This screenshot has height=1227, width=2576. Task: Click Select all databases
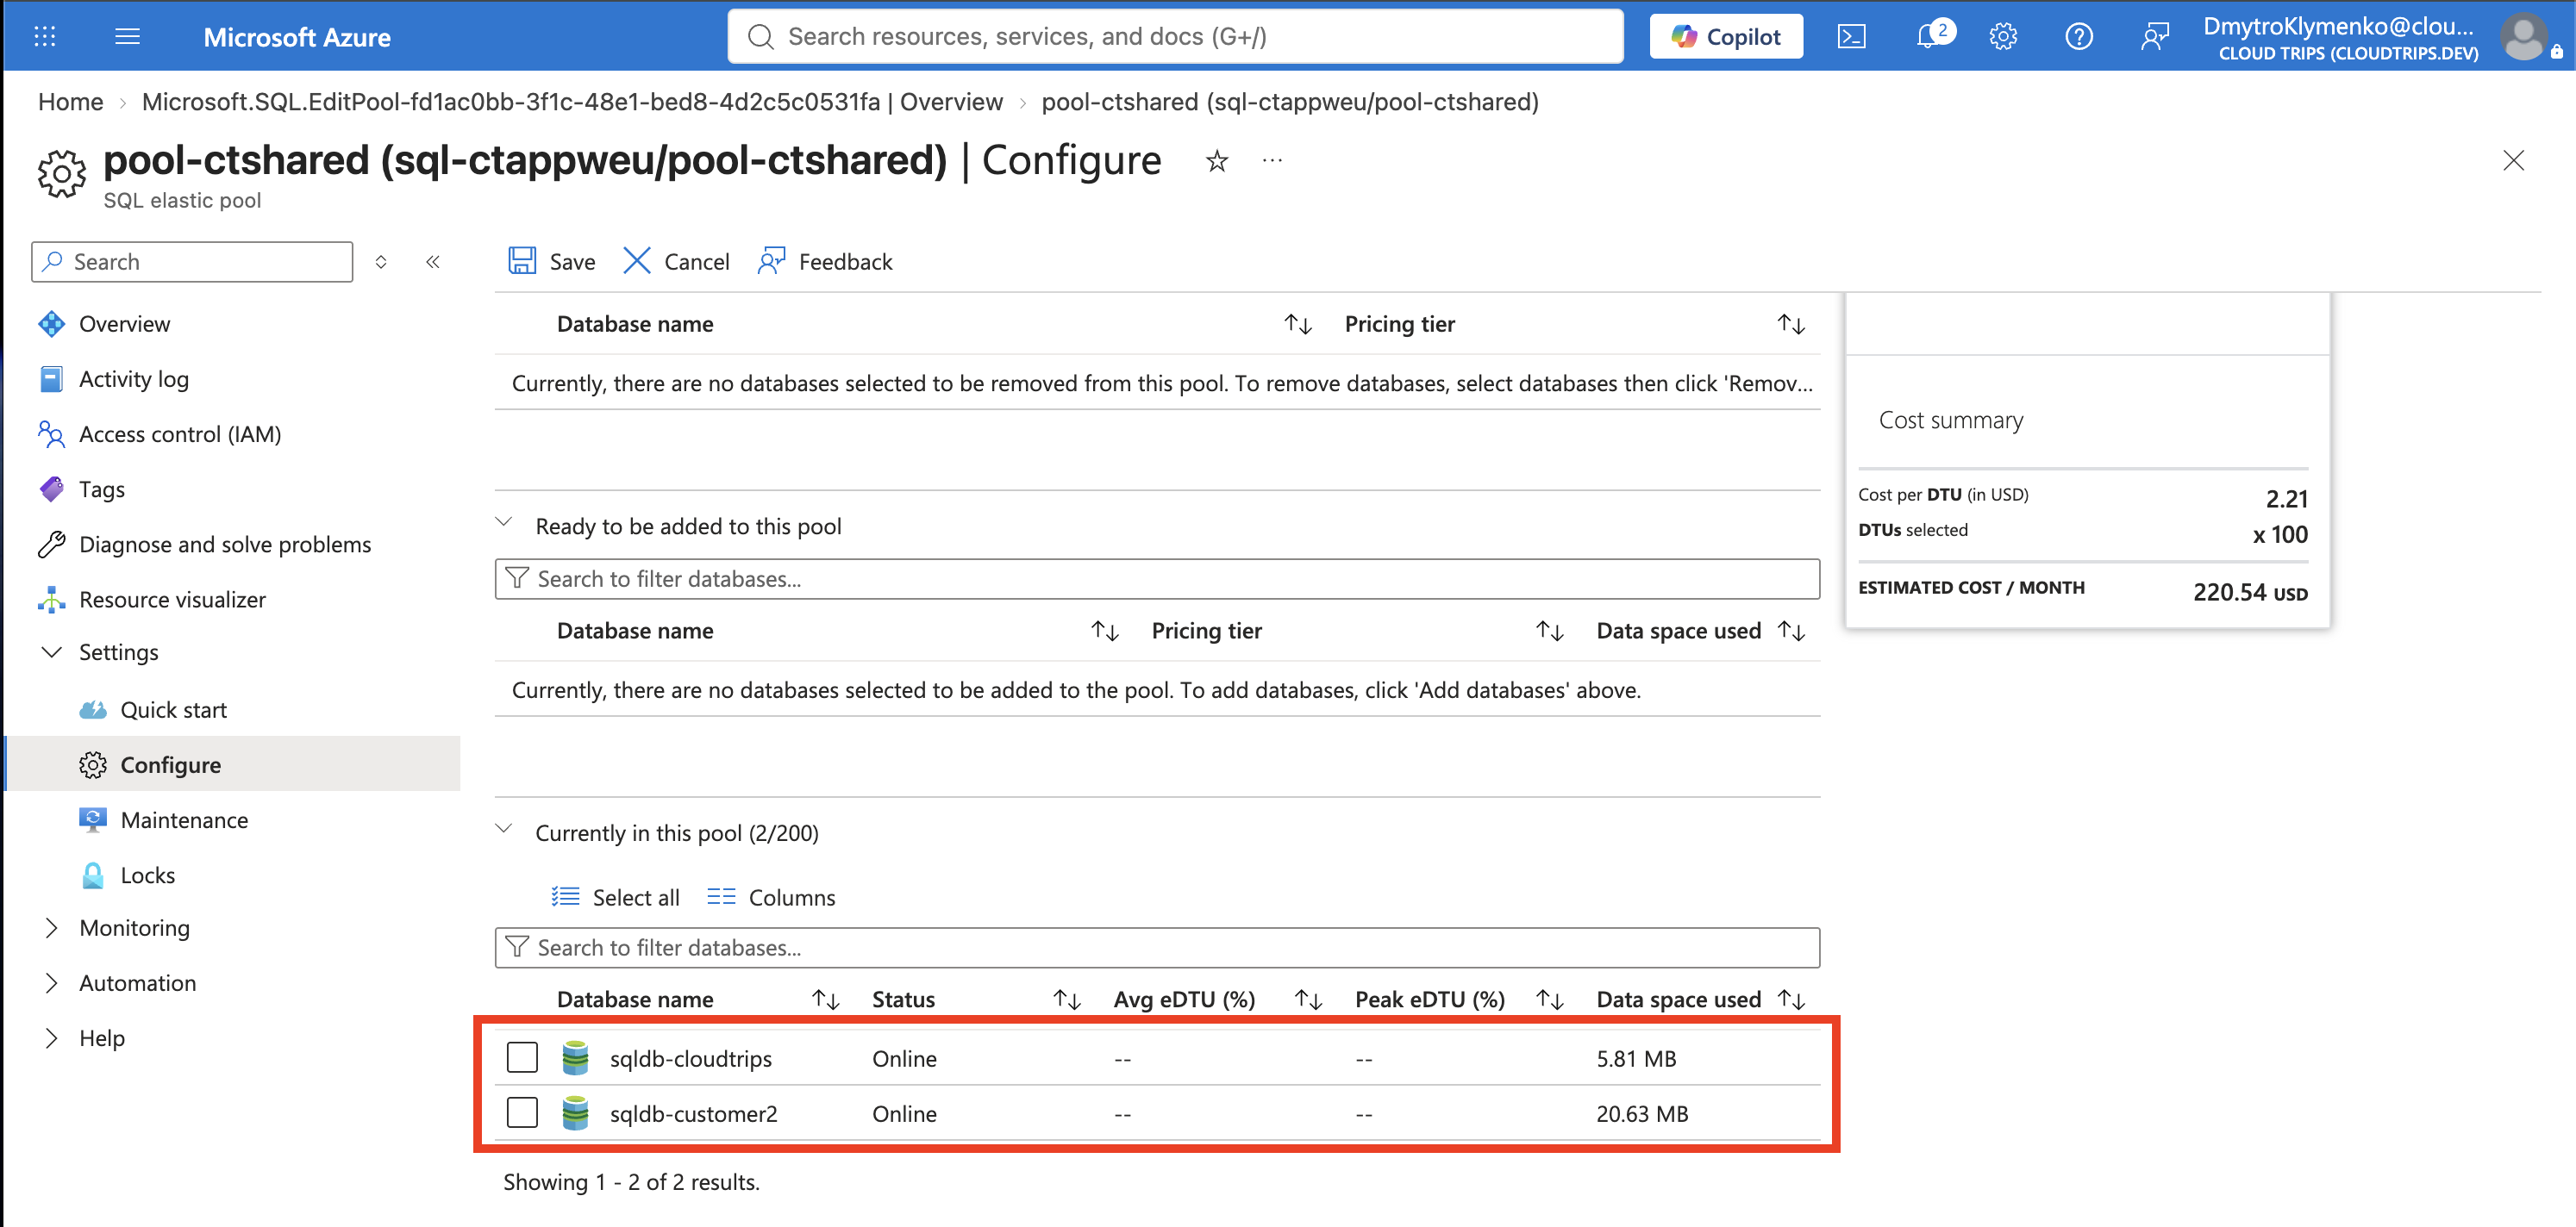(x=615, y=897)
